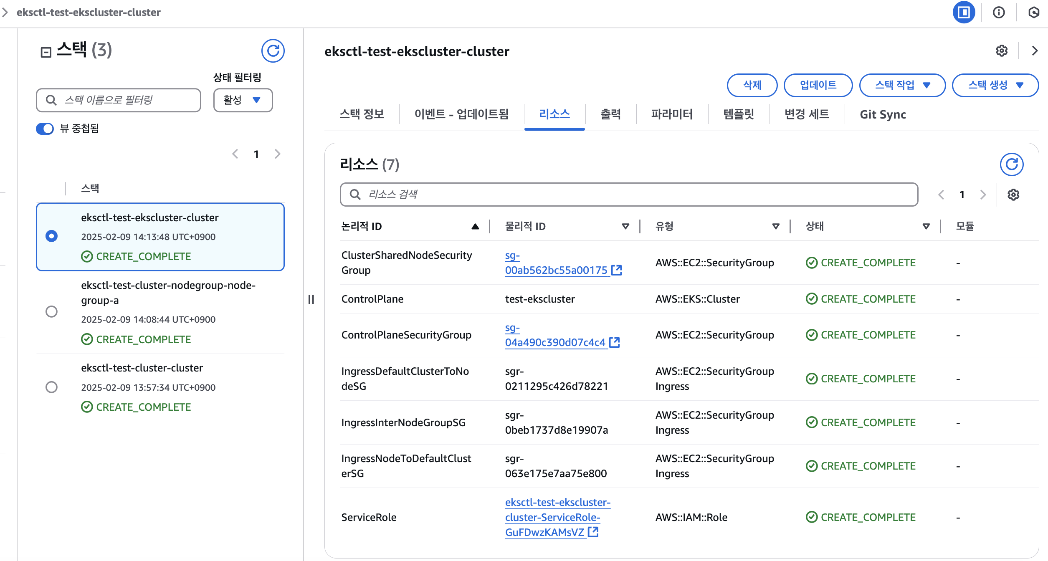1048x561 pixels.
Task: Refresh the resources table
Action: 1011,164
